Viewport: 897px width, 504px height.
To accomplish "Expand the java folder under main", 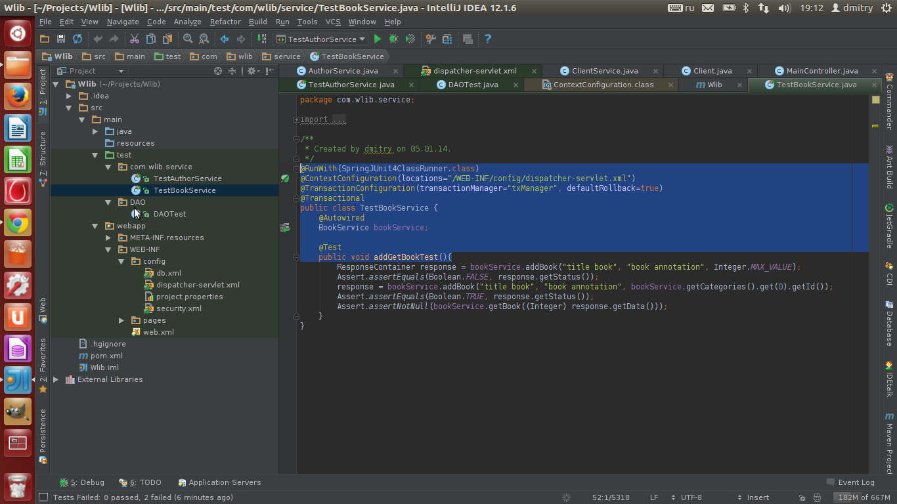I will [x=95, y=131].
